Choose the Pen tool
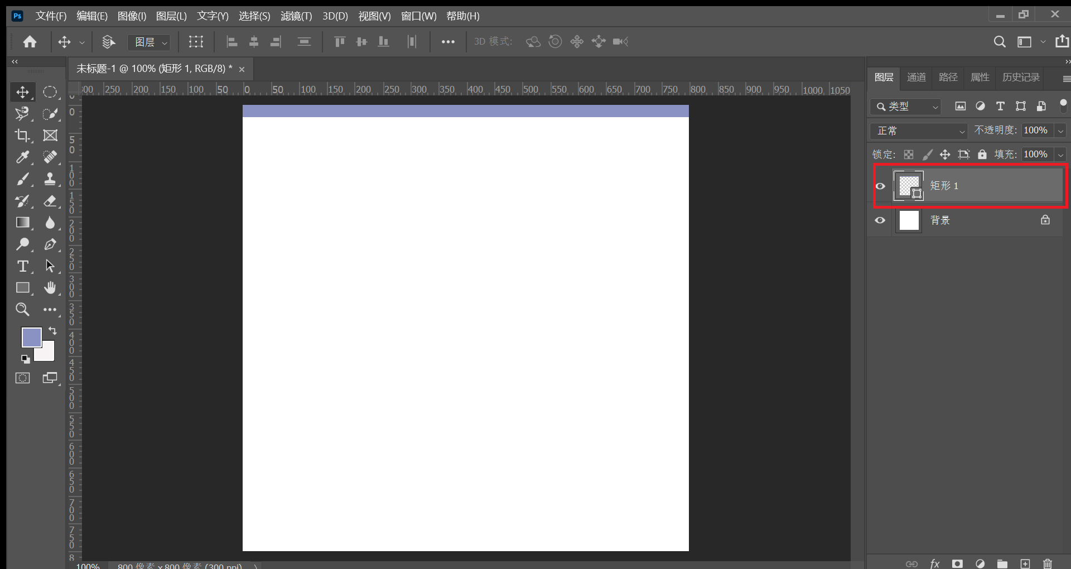This screenshot has height=569, width=1071. click(50, 244)
